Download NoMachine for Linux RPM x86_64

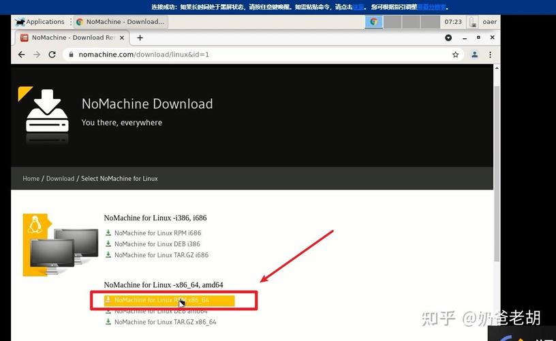[x=169, y=300]
